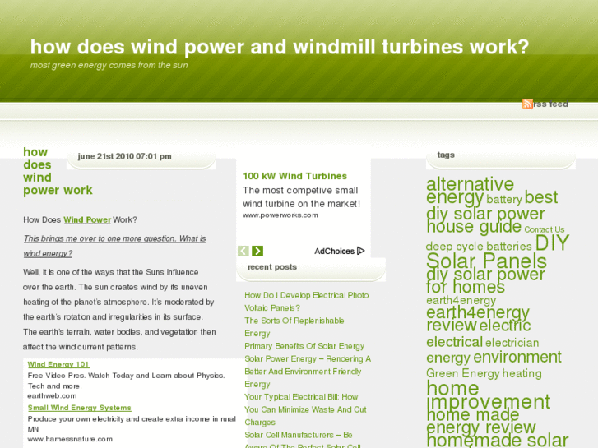Open 'The Sorts Of Replenishable Energy' post
Image resolution: width=598 pixels, height=448 pixels.
294,327
